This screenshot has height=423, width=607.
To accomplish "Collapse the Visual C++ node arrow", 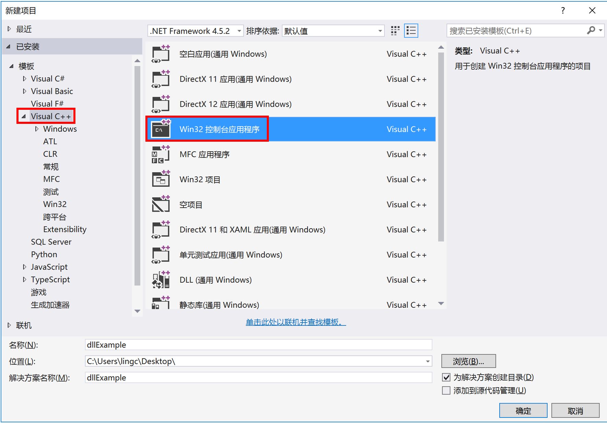I will (24, 116).
